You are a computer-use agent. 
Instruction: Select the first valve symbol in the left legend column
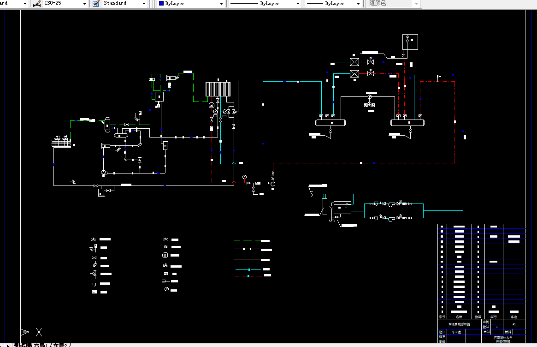click(x=93, y=239)
